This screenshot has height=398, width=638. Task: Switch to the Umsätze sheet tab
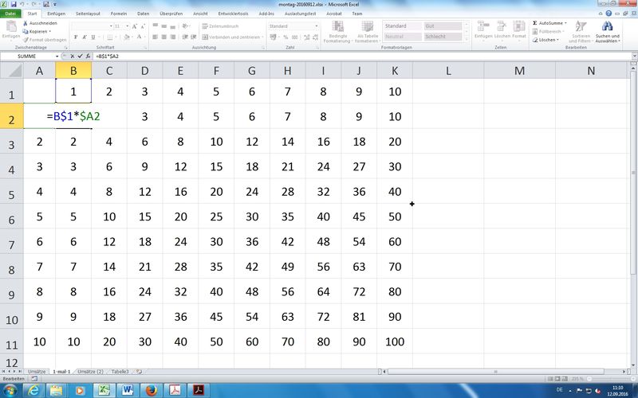tap(37, 372)
